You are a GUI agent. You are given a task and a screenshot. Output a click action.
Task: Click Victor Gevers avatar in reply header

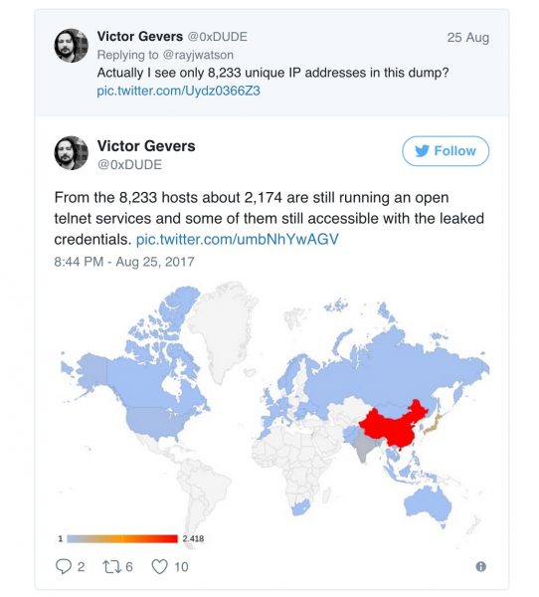(72, 46)
